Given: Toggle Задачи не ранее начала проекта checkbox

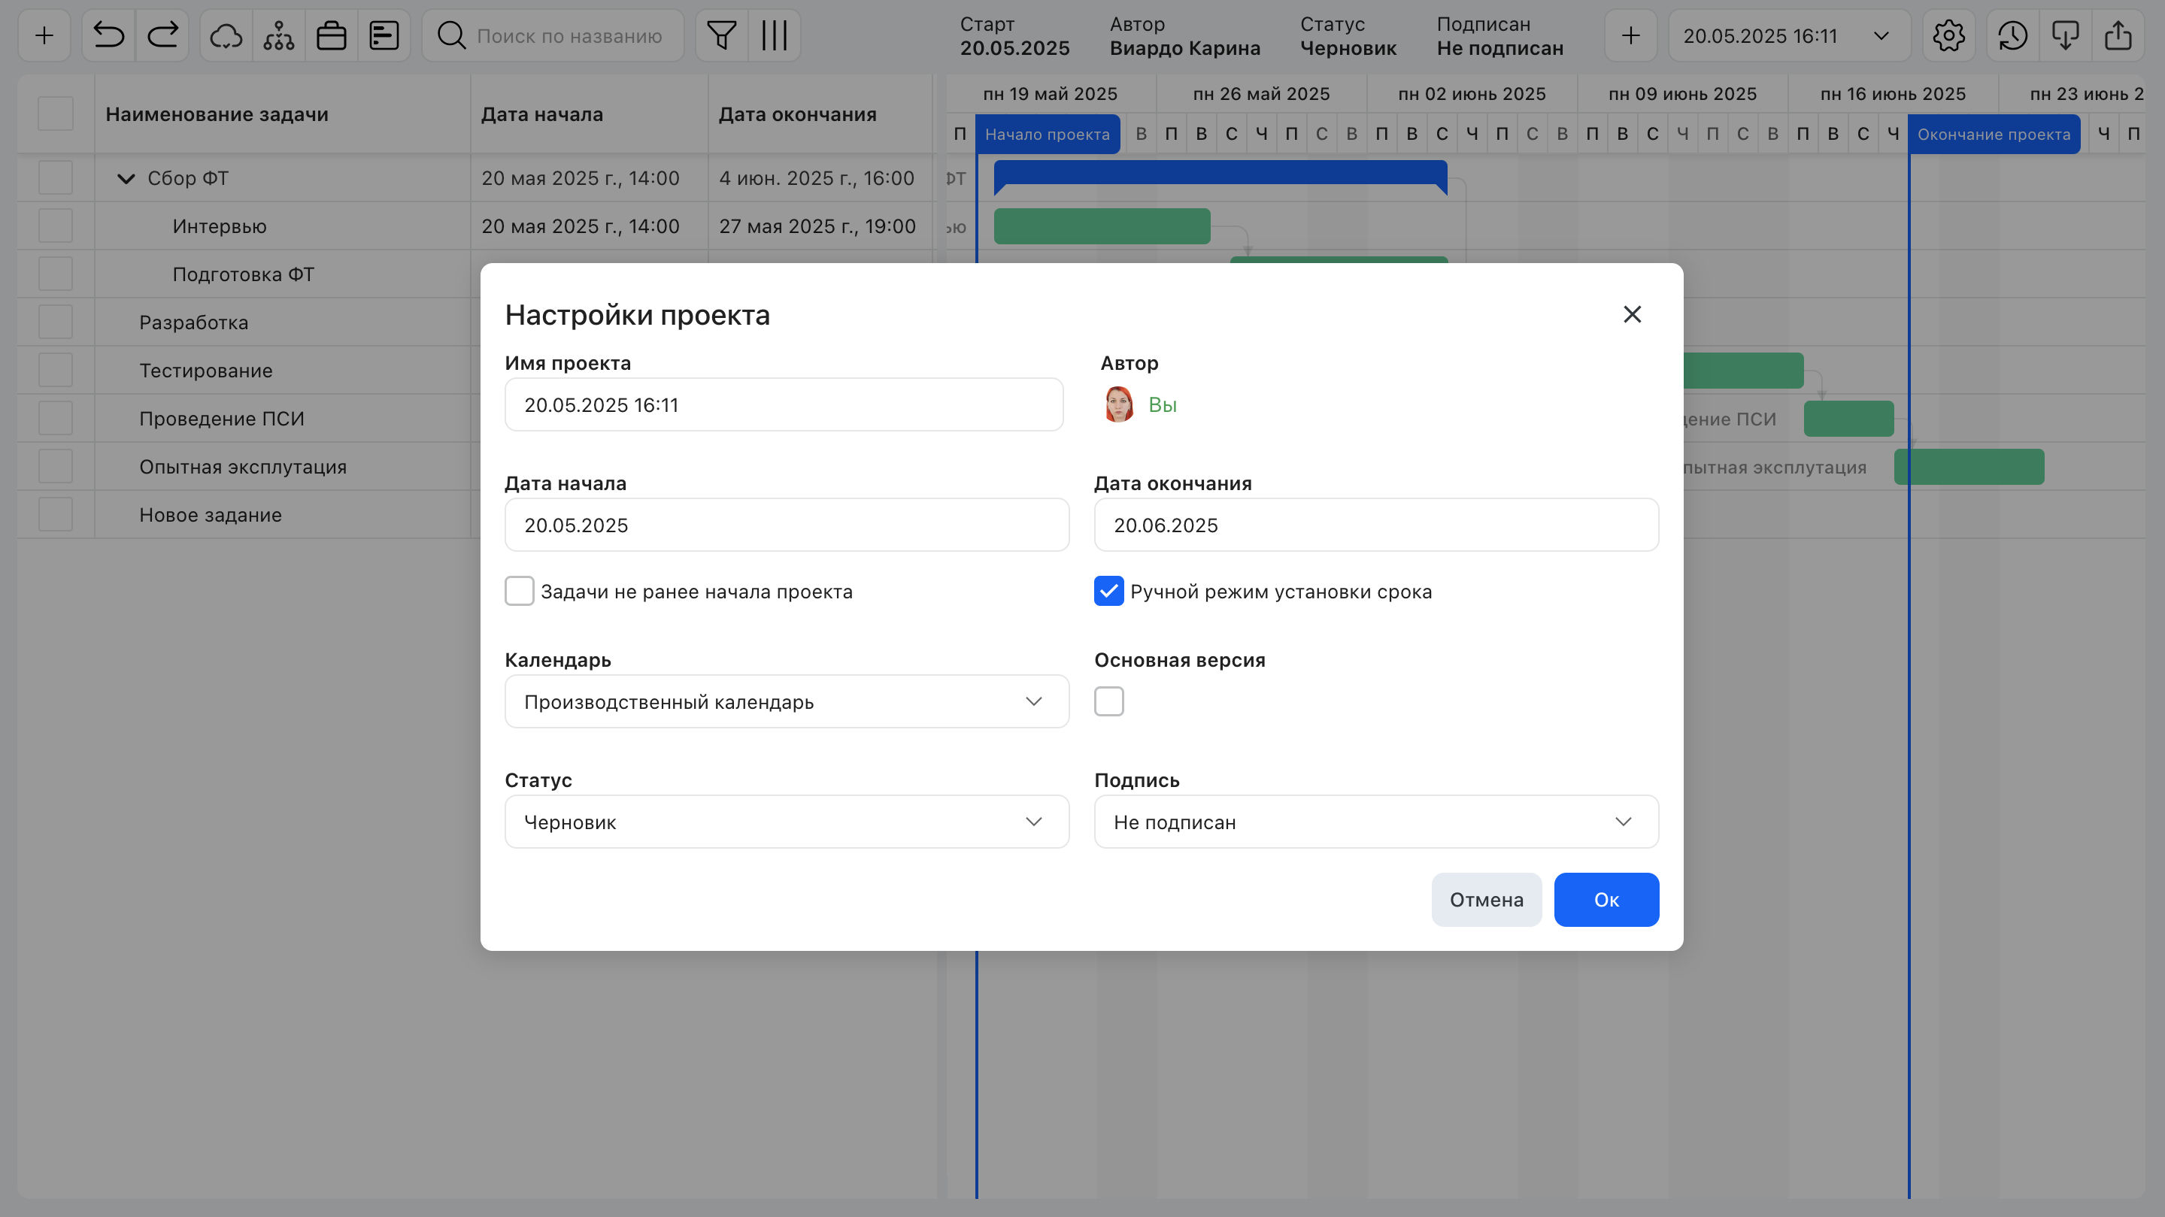Looking at the screenshot, I should [x=520, y=592].
